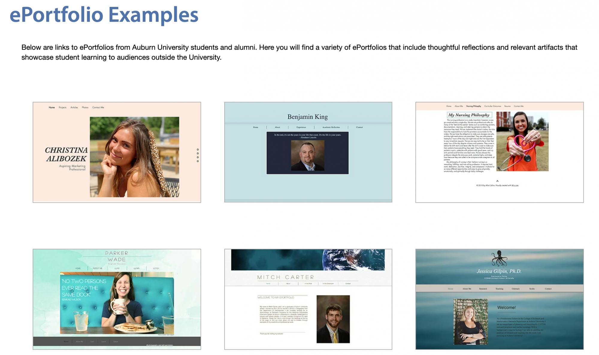Click Benjamin King's portrait photo

pos(307,156)
